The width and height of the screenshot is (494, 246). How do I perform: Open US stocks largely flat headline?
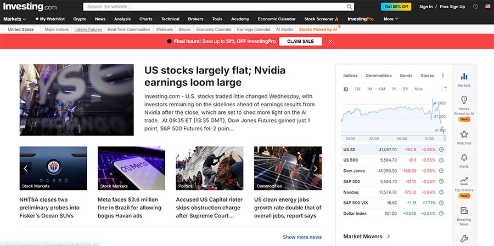pyautogui.click(x=215, y=77)
